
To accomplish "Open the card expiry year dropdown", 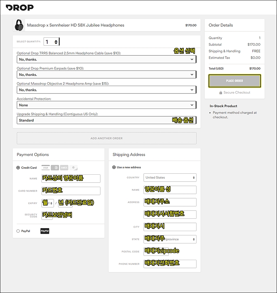I will [66, 203].
